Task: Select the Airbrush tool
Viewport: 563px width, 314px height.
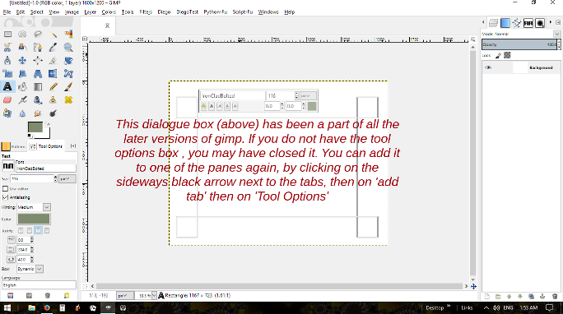Action: (22, 100)
